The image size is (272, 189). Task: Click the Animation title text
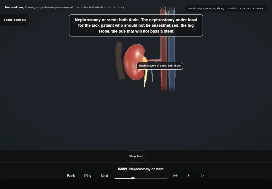[x=64, y=7]
